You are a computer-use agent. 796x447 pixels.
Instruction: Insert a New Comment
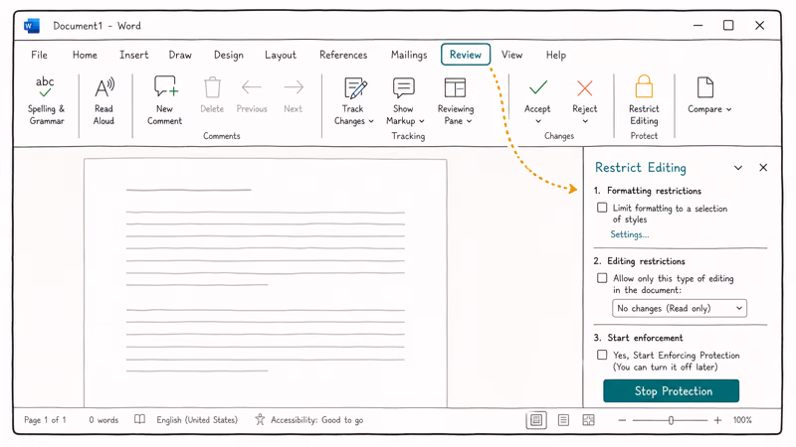pos(164,100)
